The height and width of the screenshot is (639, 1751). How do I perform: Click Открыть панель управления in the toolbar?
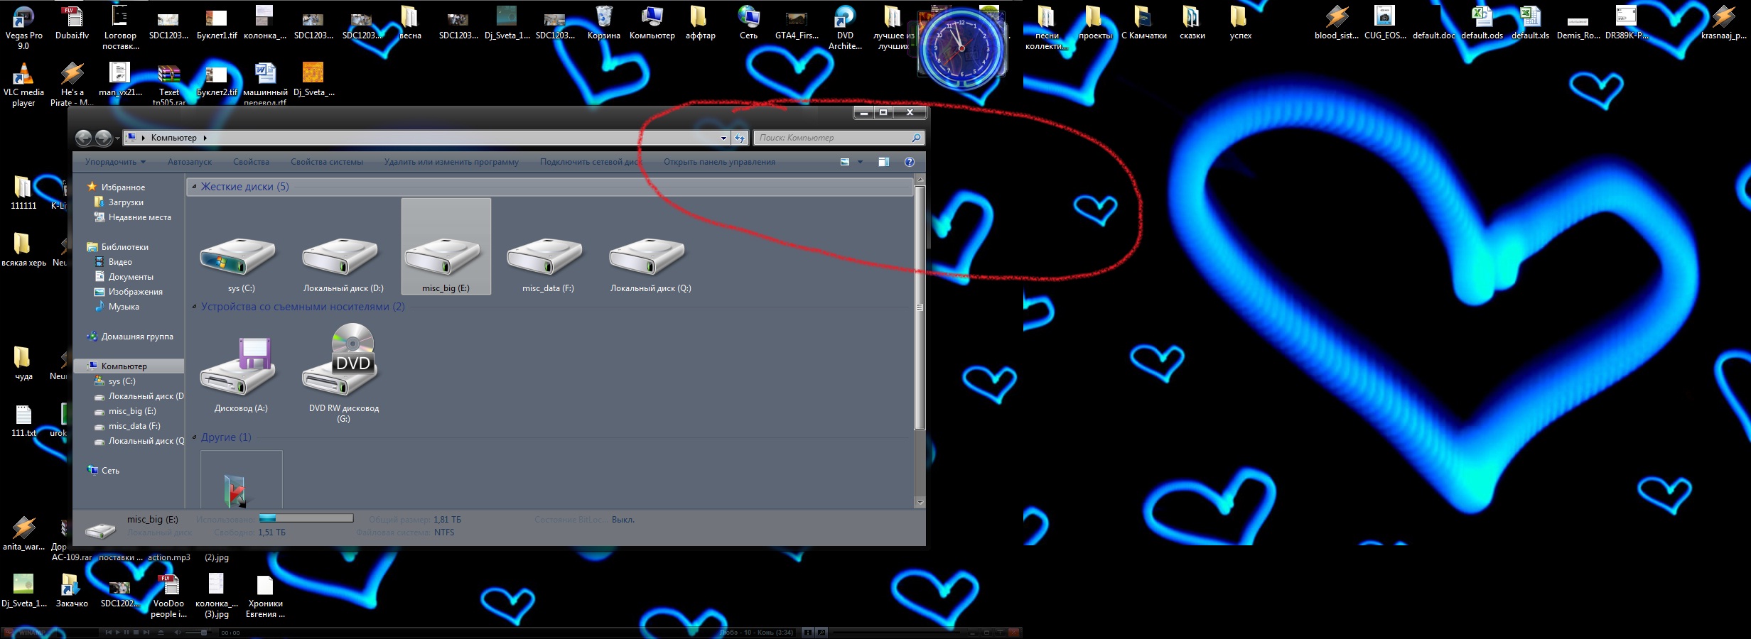[x=719, y=162]
